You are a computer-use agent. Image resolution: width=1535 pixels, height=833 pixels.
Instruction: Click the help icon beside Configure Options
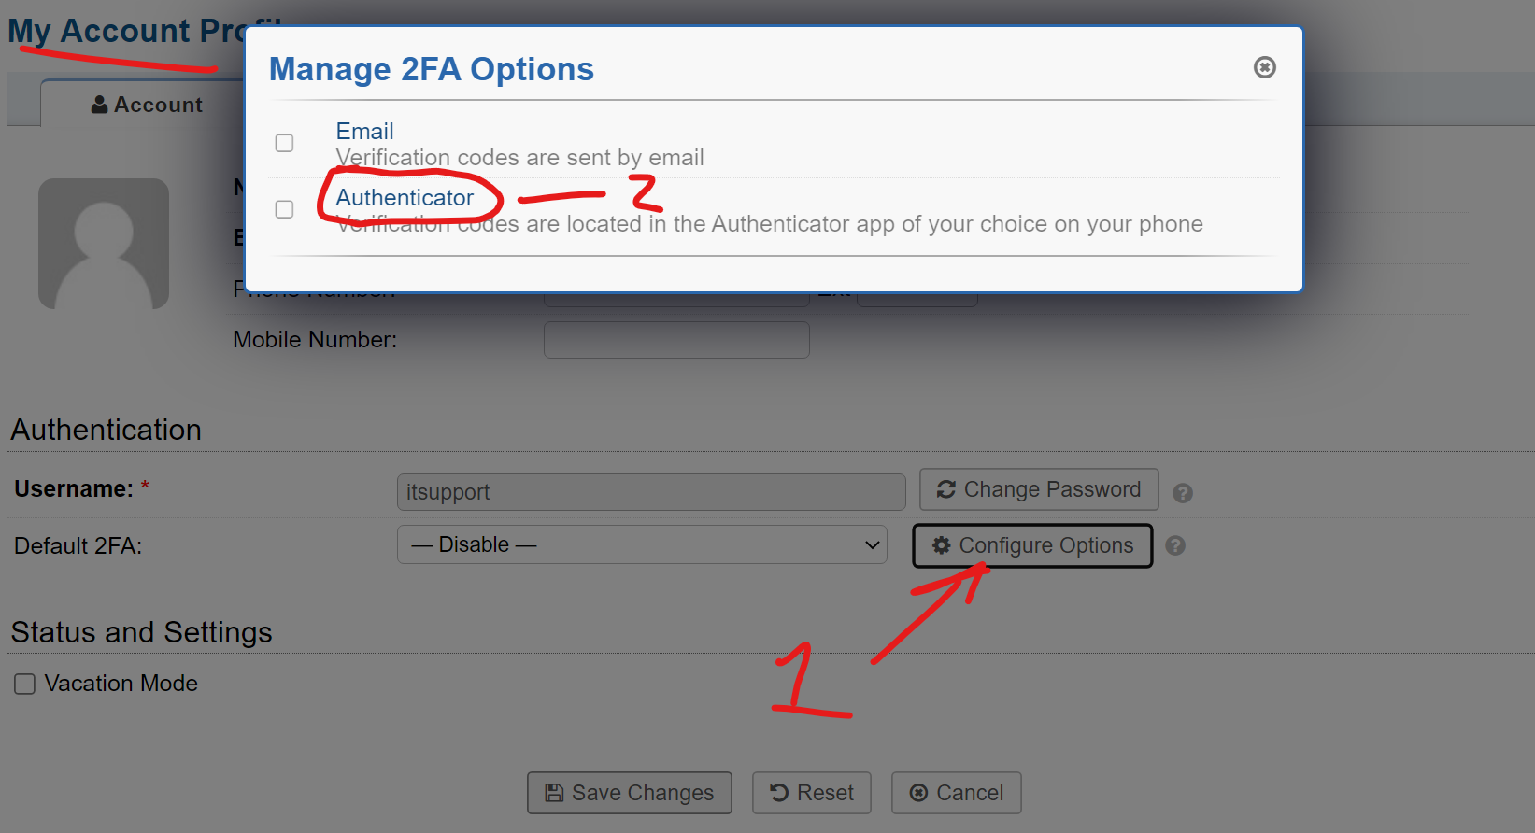tap(1175, 546)
